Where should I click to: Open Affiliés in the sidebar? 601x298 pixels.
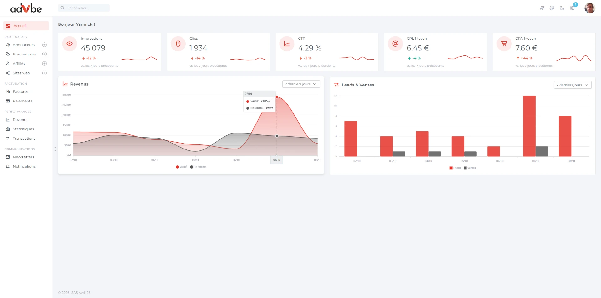click(19, 64)
